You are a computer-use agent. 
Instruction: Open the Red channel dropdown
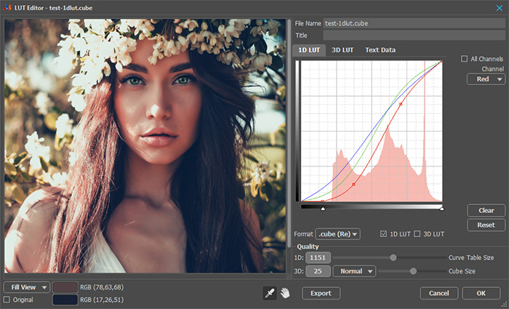click(x=486, y=79)
